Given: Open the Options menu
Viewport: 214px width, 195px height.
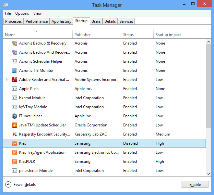Looking at the screenshot, I should click(22, 13).
